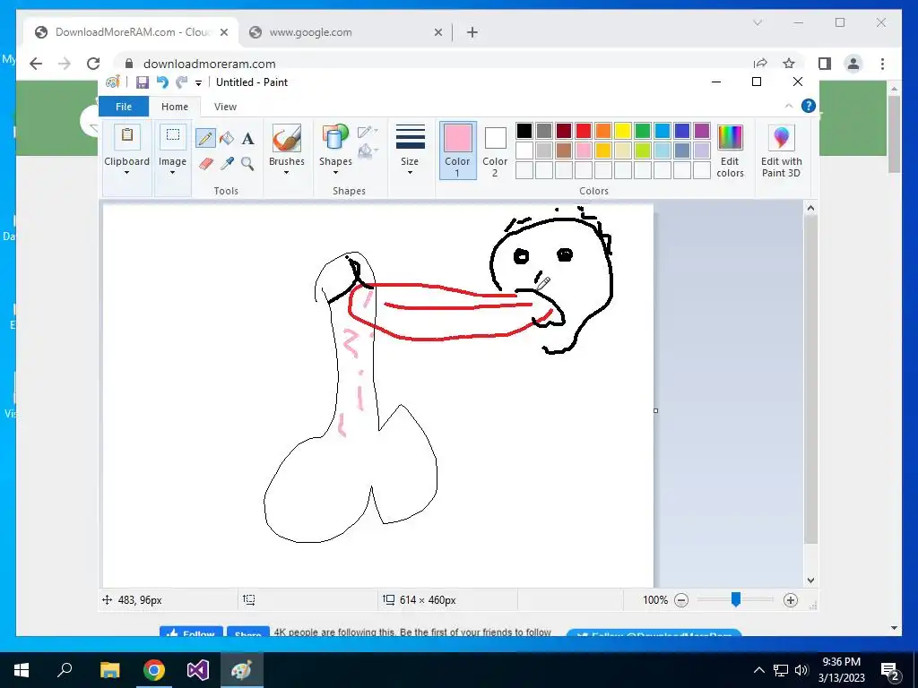
Task: Open Edit colors rainbow icon
Action: click(x=730, y=138)
